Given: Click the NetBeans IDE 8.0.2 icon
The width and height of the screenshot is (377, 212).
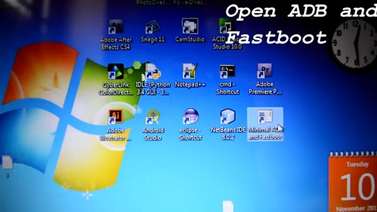Looking at the screenshot, I should 228,124.
